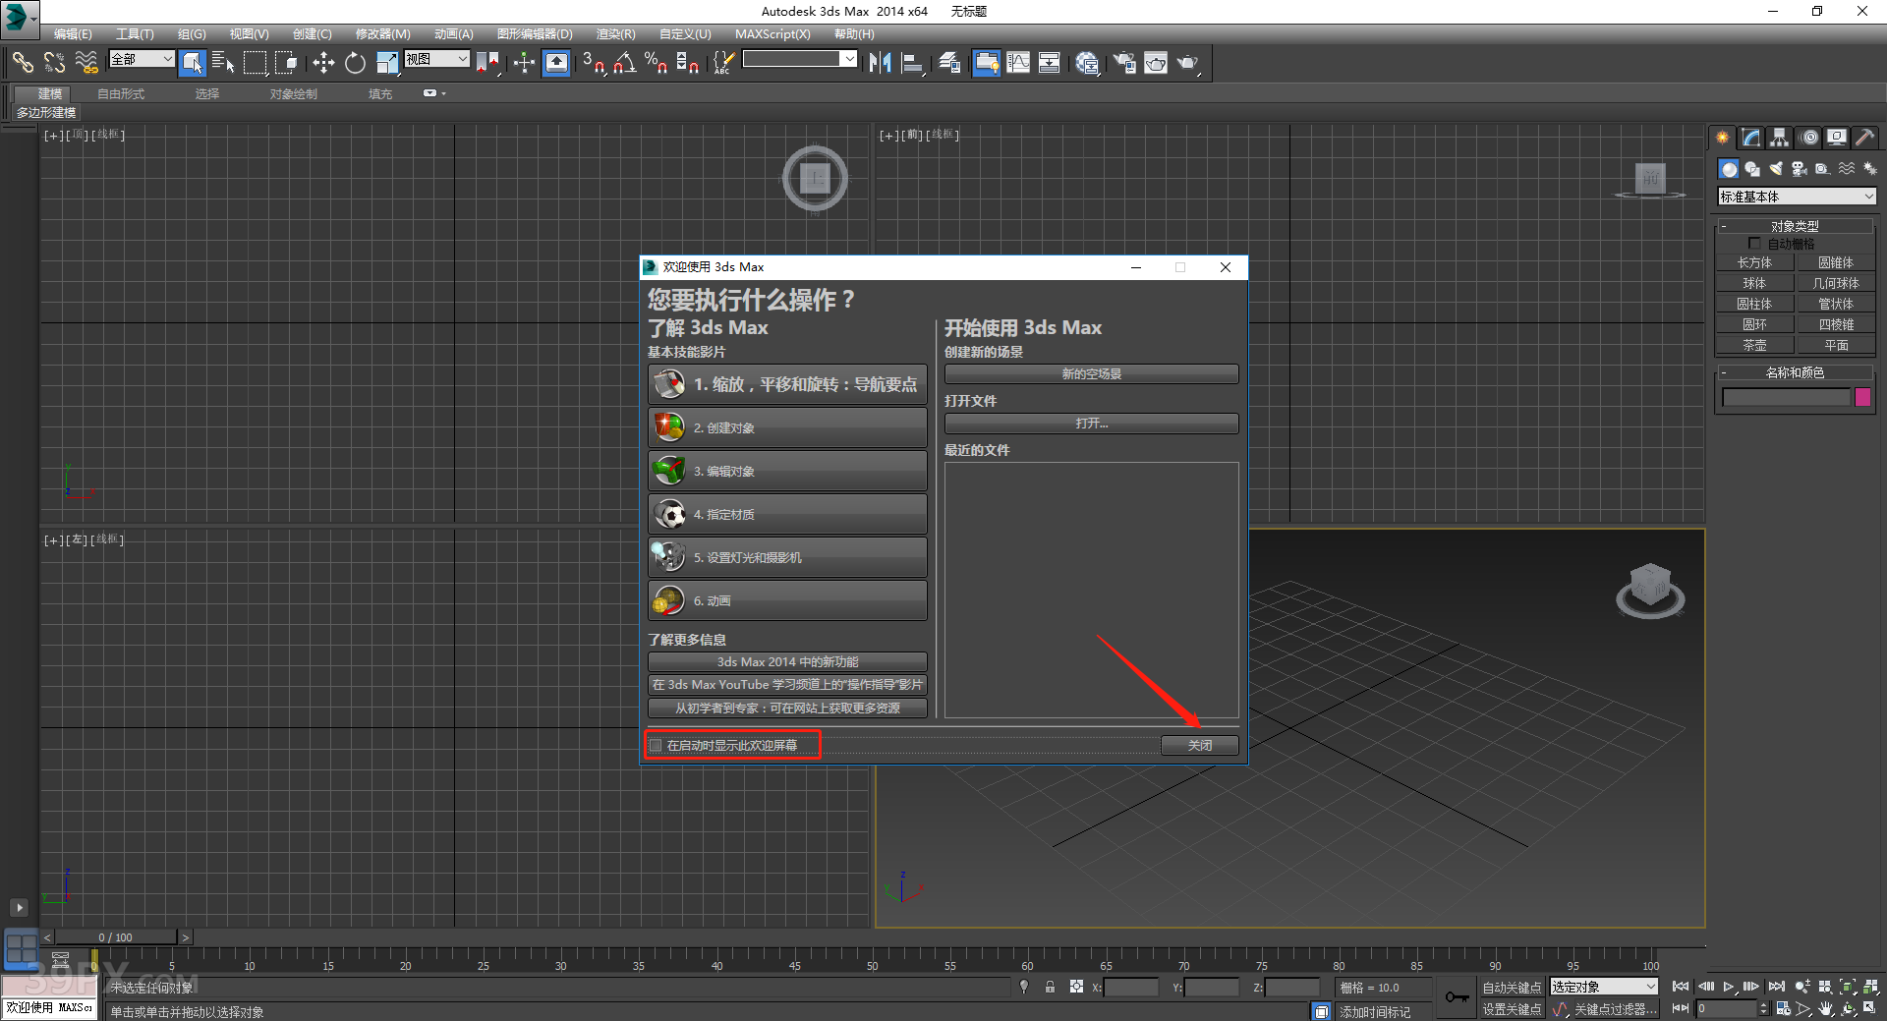Viewport: 1887px width, 1021px height.
Task: Open the Modify panel tab icon
Action: pyautogui.click(x=1751, y=138)
